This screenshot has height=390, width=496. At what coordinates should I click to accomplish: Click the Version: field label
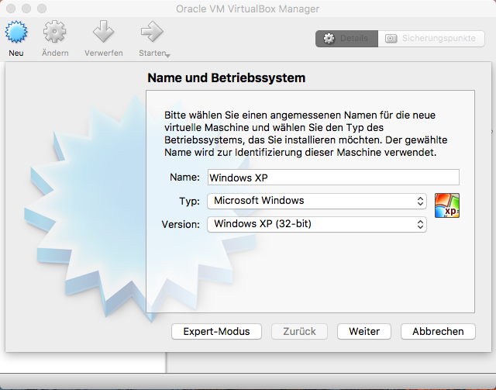[181, 224]
